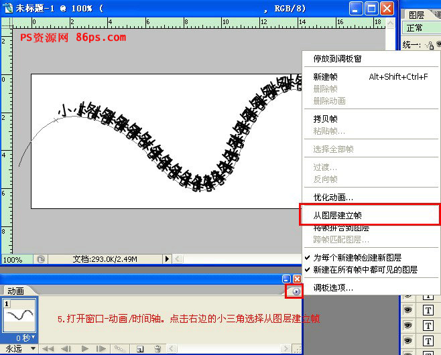Viewport: 441px width, 355px height.
Task: Click the tween frames icon
Action: click(120, 349)
